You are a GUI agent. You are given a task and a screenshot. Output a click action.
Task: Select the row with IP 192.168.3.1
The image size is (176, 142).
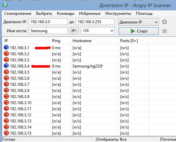coord(89,48)
